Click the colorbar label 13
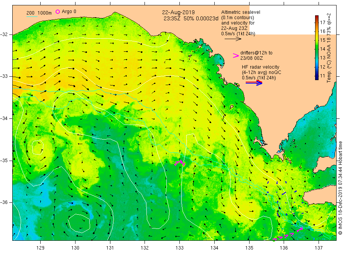 (322, 58)
